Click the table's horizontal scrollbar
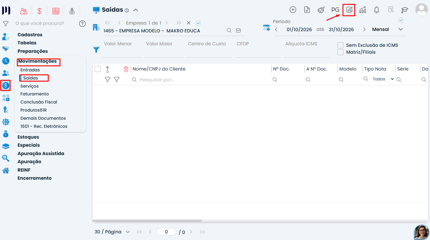The image size is (430, 240). (147, 221)
